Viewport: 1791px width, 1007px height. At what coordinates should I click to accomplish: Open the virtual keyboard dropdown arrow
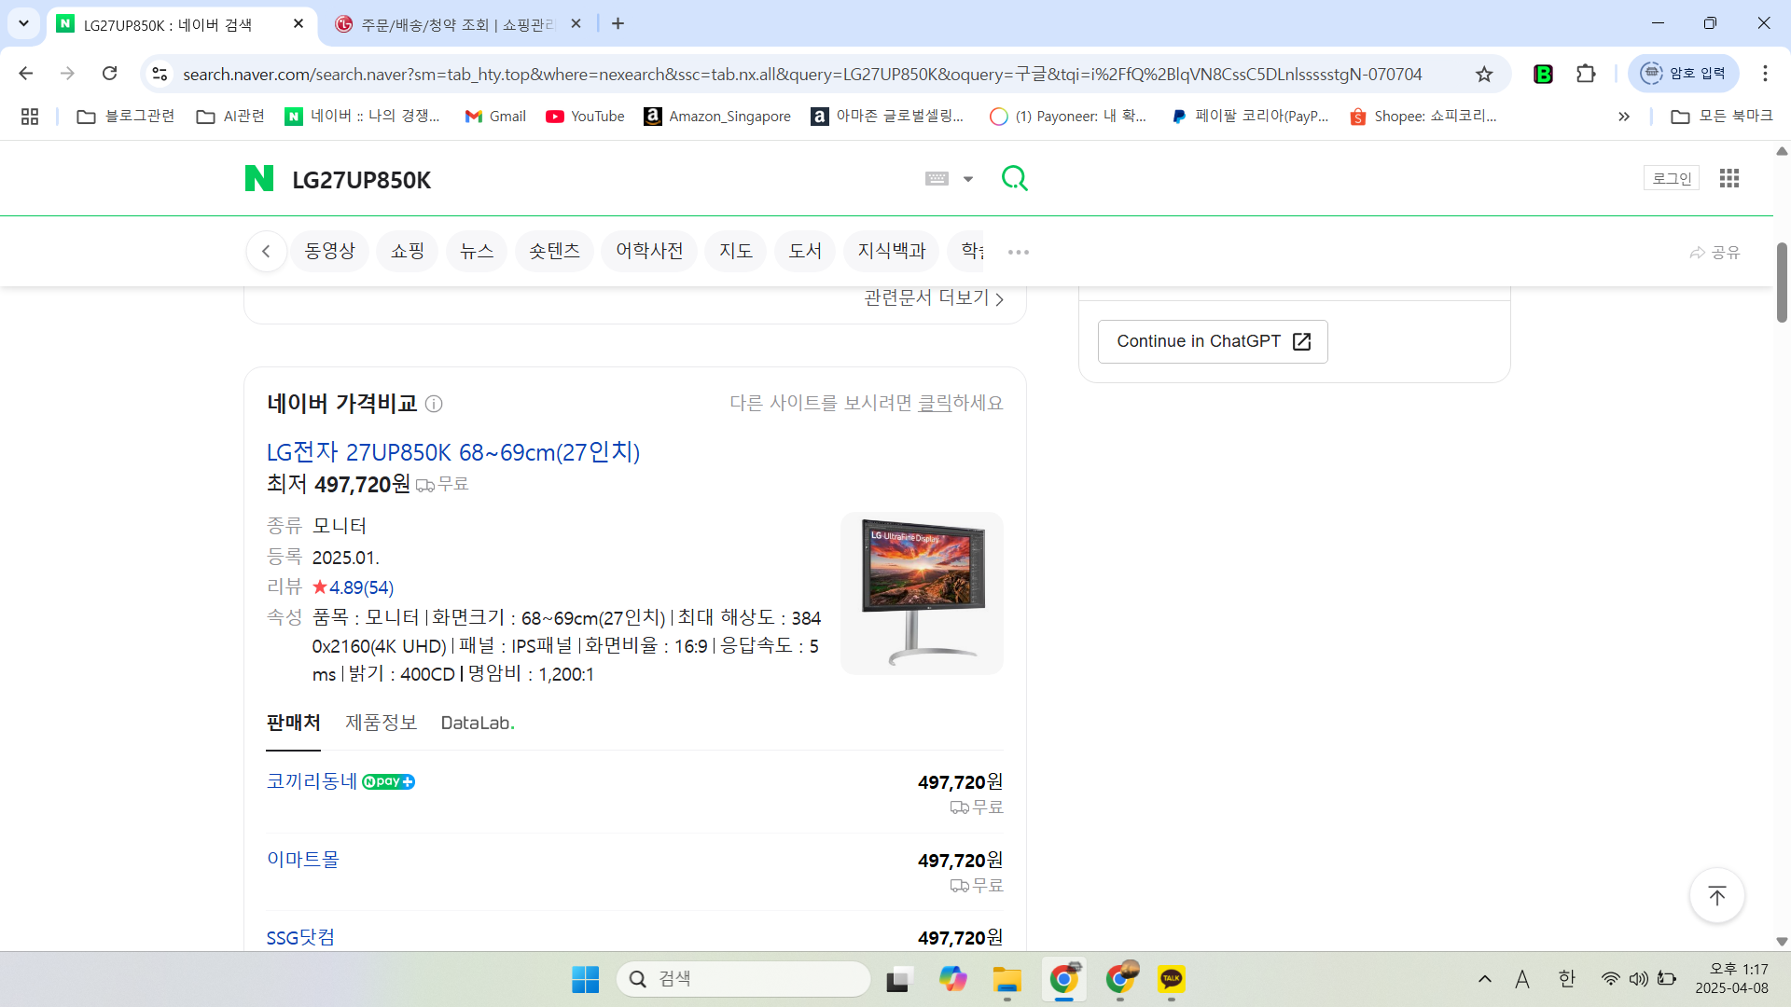(x=968, y=178)
